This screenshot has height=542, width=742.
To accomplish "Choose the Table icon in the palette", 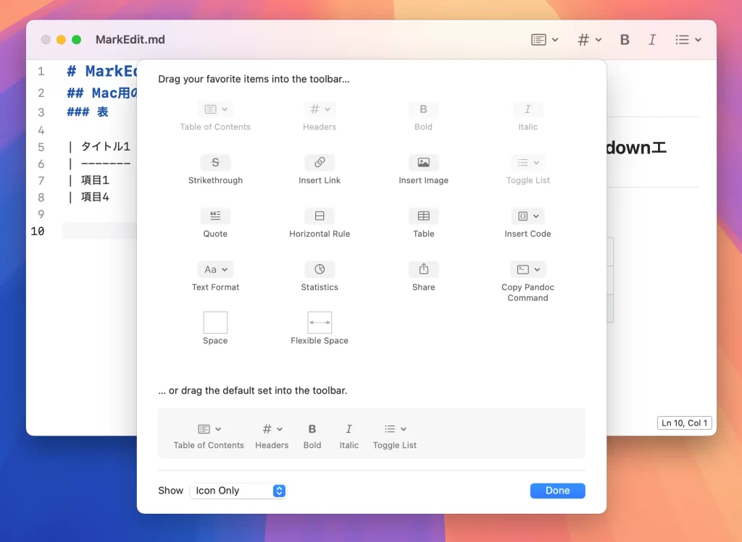I will (x=423, y=216).
